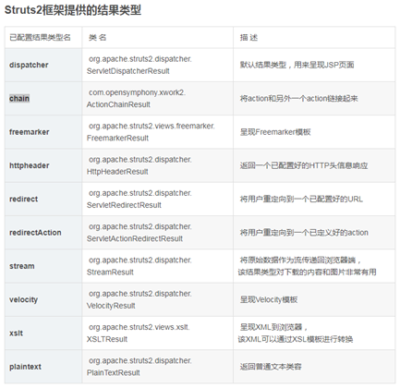This screenshot has height=388, width=400.
Task: Select class name 'StreamResult'
Action: point(110,273)
